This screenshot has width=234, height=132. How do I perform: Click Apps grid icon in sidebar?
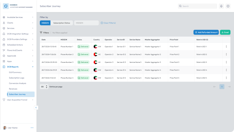tap(4, 61)
